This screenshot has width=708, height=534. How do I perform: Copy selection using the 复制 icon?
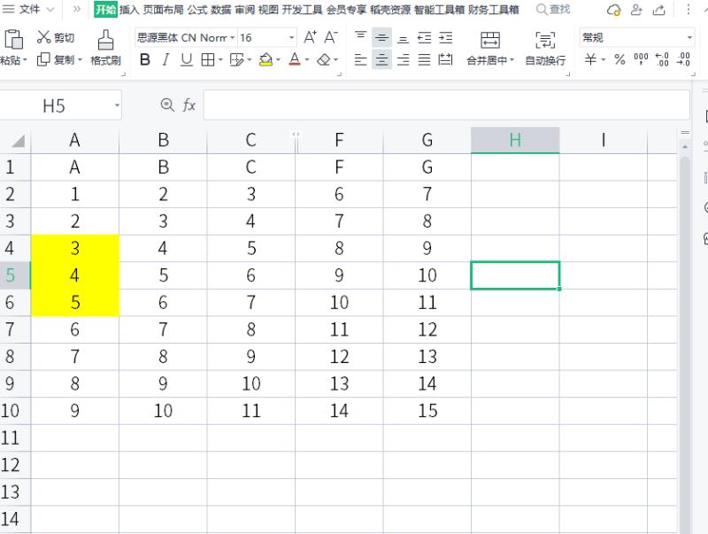[43, 59]
